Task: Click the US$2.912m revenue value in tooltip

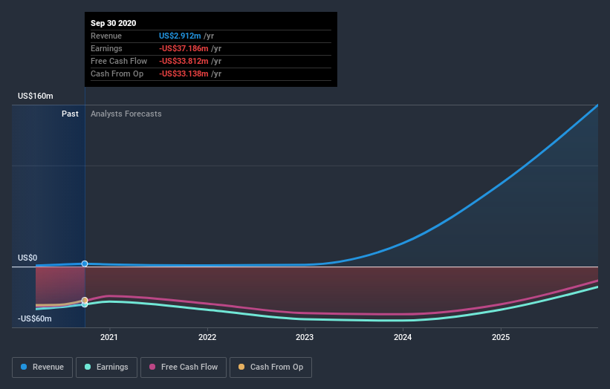Action: pos(180,36)
